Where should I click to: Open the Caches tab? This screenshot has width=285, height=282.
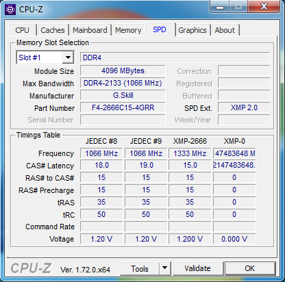coord(53,30)
